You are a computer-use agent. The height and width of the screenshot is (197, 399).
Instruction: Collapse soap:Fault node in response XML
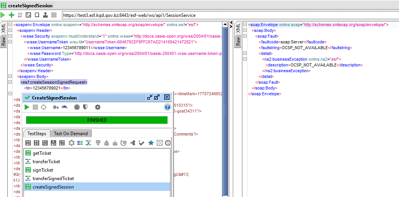coord(245,36)
